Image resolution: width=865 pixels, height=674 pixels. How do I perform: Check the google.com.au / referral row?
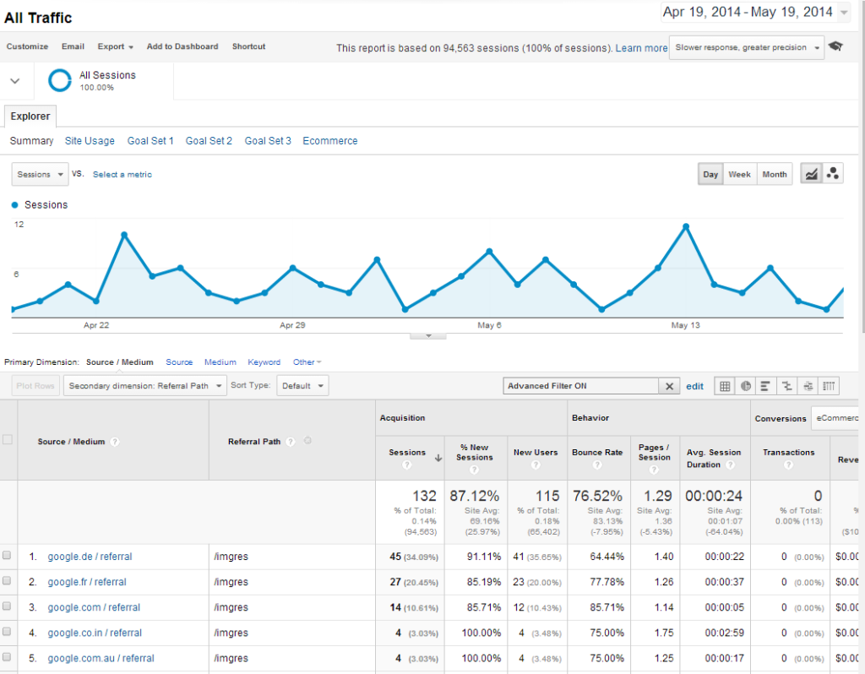[7, 657]
